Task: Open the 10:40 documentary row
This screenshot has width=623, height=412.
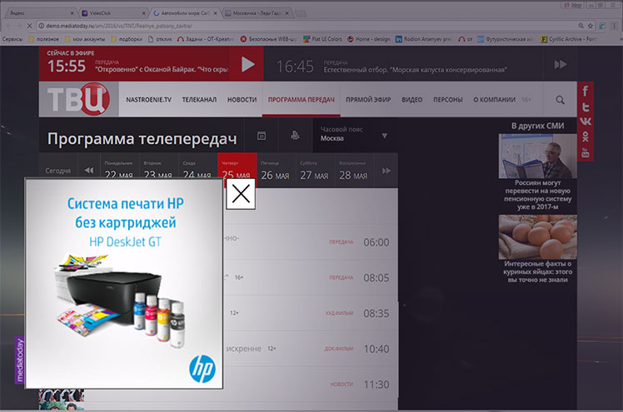Action: point(311,349)
